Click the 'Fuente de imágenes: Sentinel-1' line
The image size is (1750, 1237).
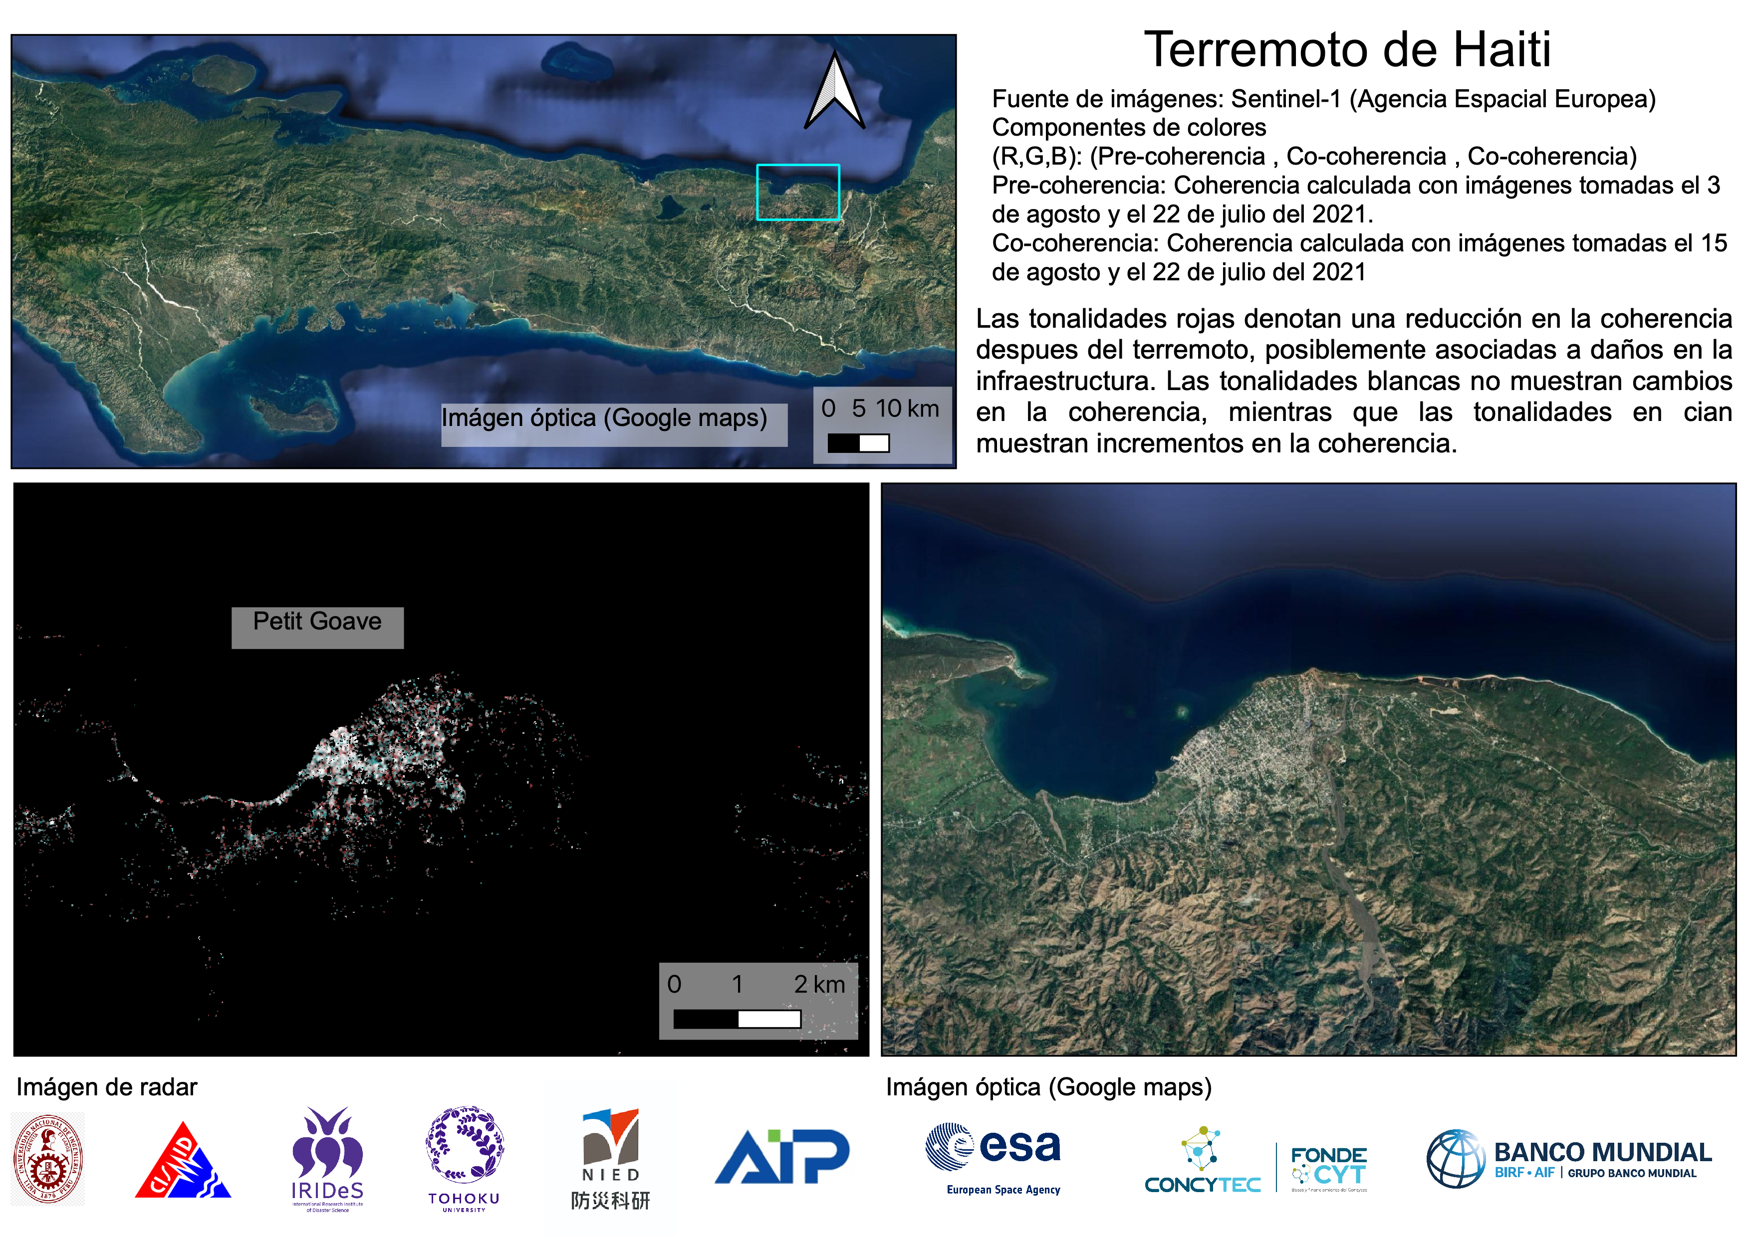[x=1324, y=99]
